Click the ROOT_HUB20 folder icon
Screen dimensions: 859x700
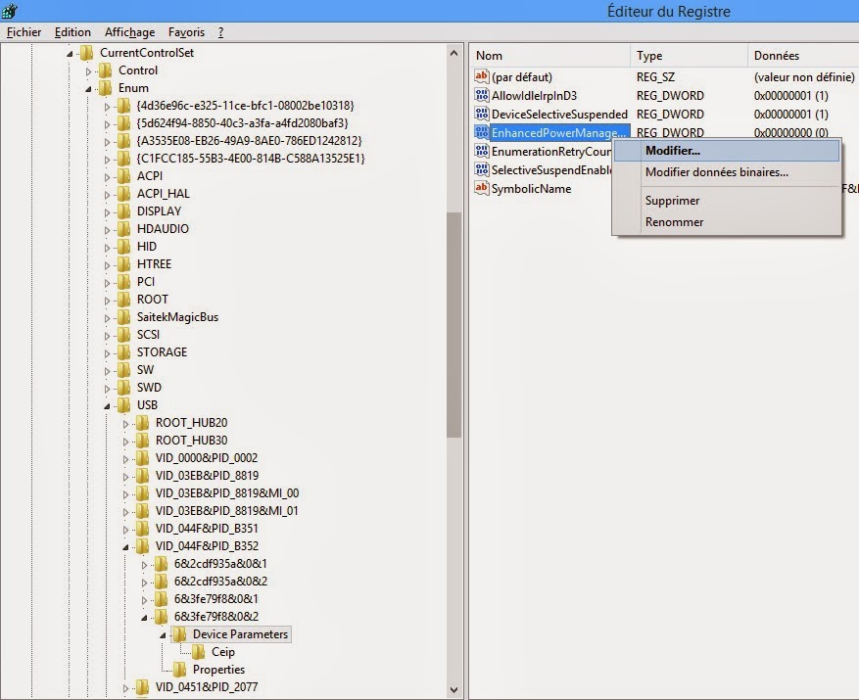click(142, 423)
